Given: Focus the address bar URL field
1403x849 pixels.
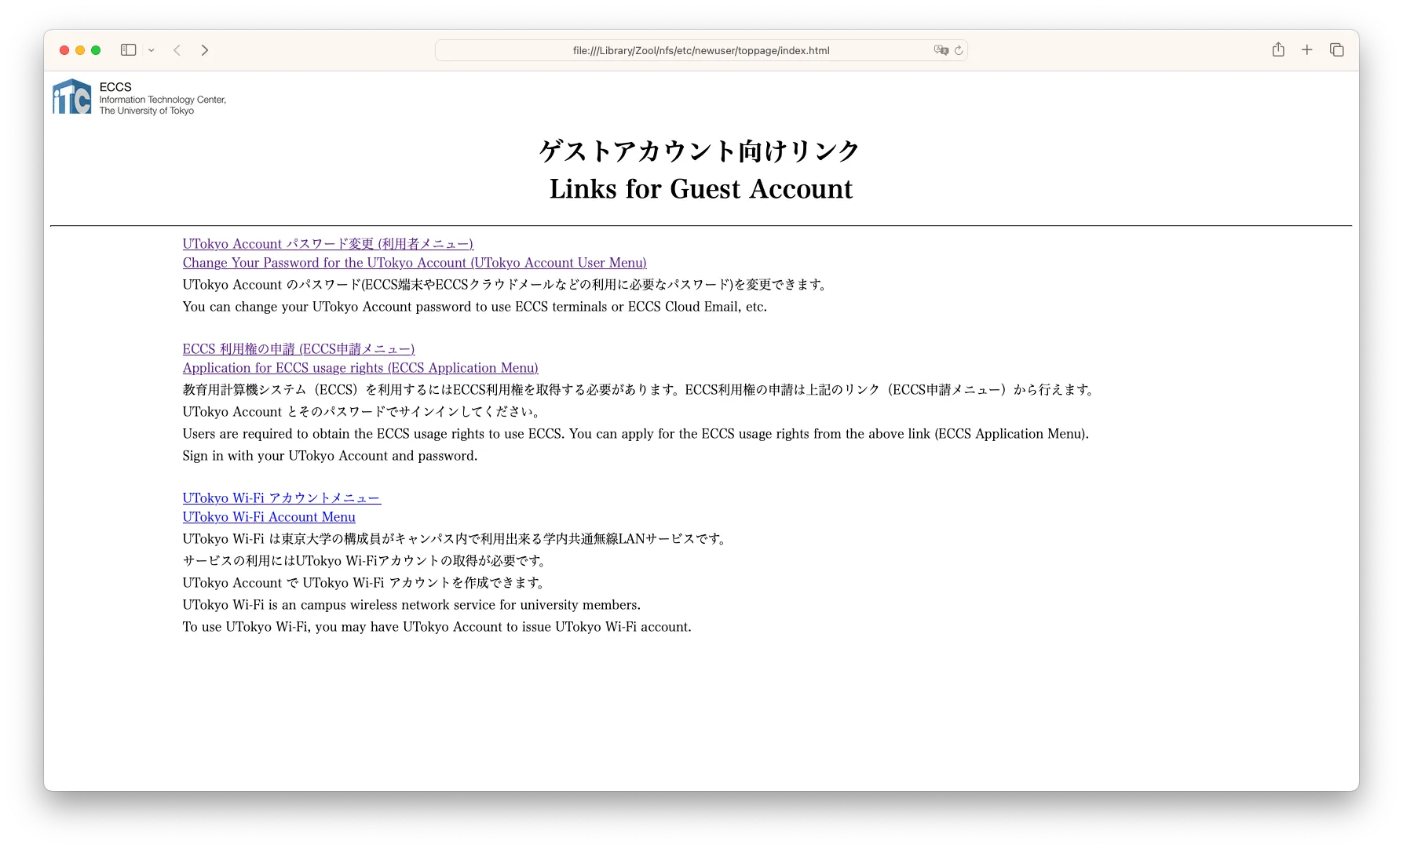Looking at the screenshot, I should (x=700, y=50).
